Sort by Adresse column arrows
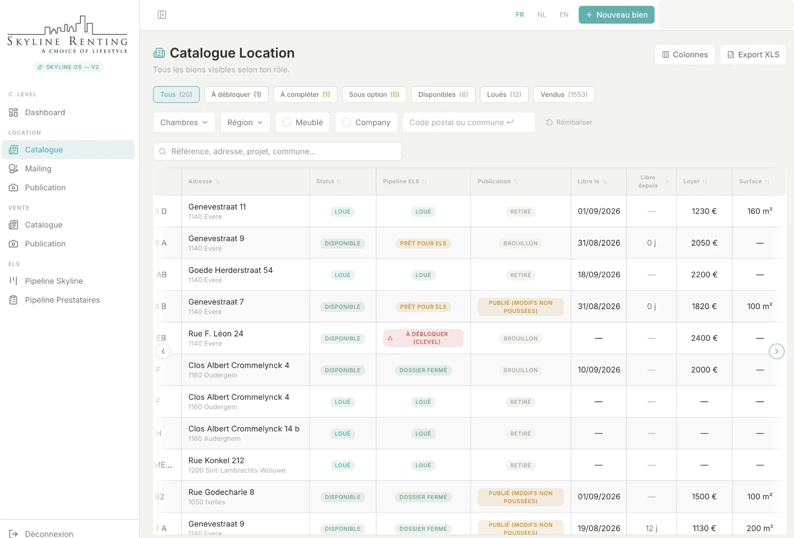The image size is (794, 538). coord(218,182)
